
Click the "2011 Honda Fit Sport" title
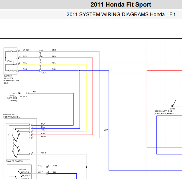[x=121, y=4]
